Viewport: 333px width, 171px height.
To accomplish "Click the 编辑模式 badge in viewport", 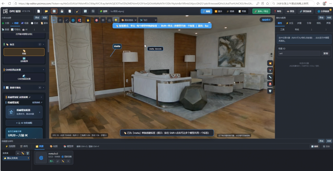I will click(x=266, y=20).
